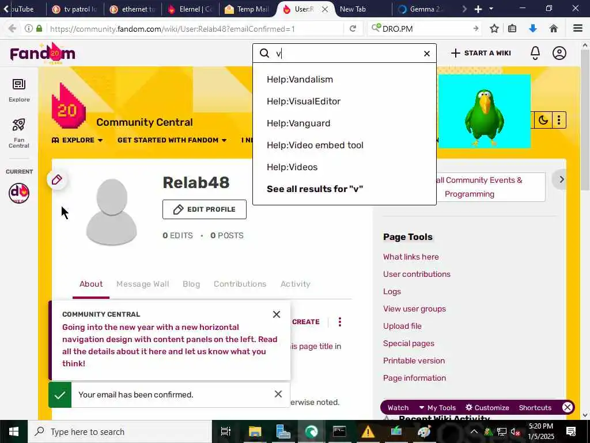The image size is (590, 443).
Task: Open Page information link
Action: point(414,378)
